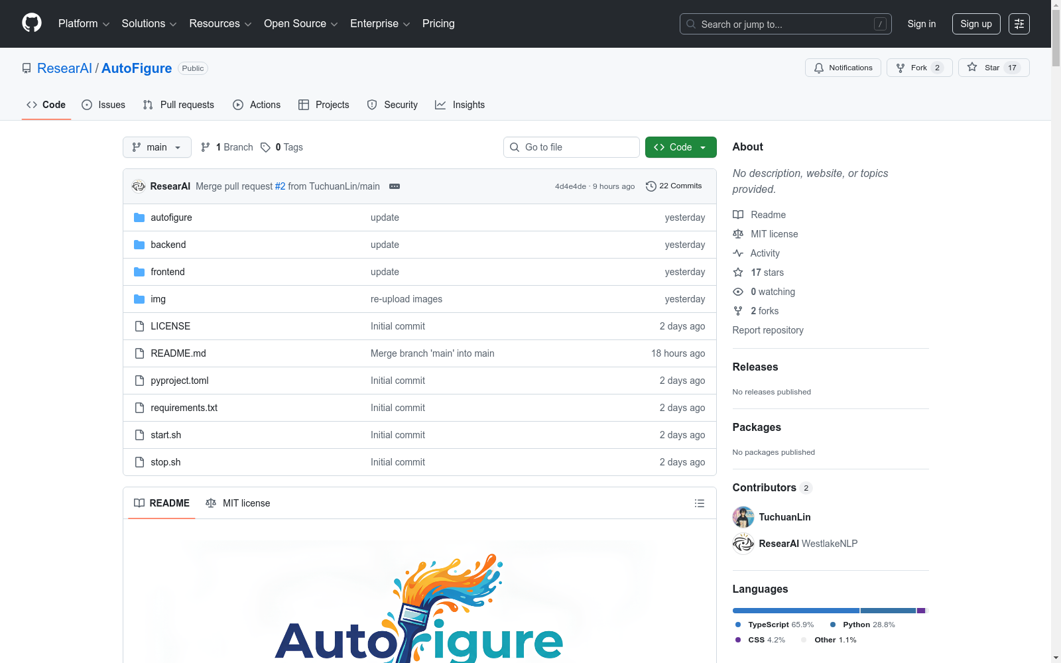Click the backend folder icon
The height and width of the screenshot is (663, 1061).
pos(139,245)
